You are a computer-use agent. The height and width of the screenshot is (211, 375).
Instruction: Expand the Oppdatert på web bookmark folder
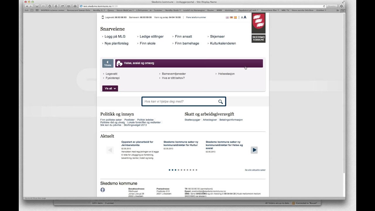[249, 10]
